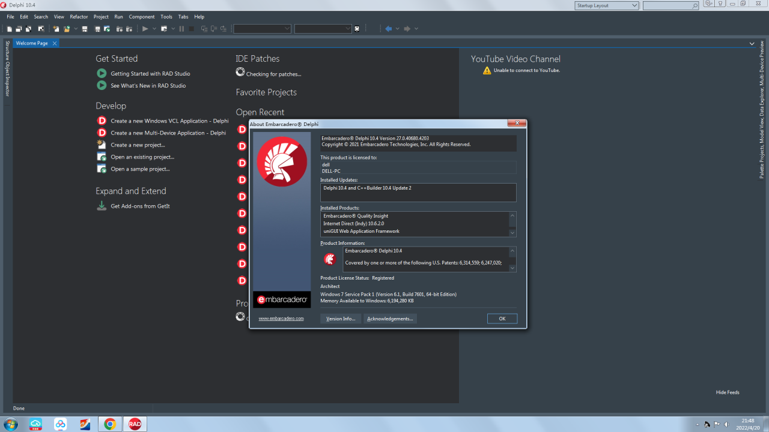The height and width of the screenshot is (432, 769).
Task: Click the Open Project folder icon in toolbar
Action: (67, 29)
